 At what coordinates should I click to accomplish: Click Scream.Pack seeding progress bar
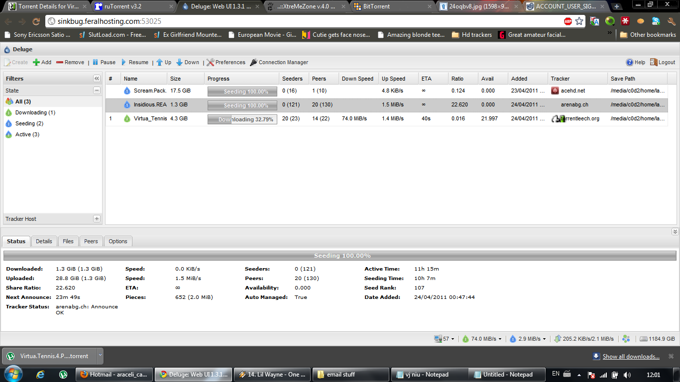coord(242,92)
